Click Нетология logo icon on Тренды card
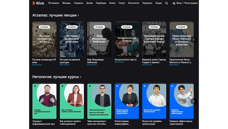228x129 pixels. click(x=35, y=86)
